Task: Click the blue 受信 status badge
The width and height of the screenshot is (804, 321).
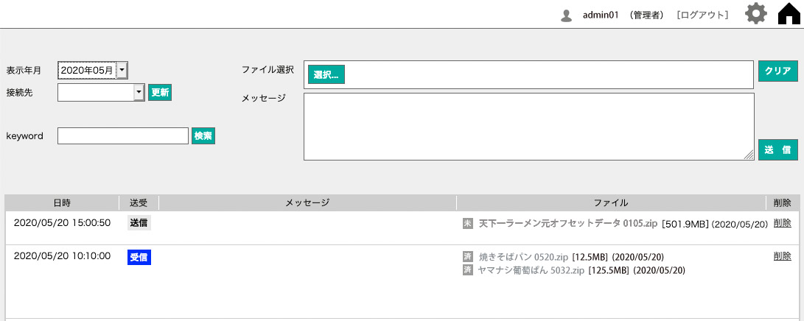Action: point(139,257)
